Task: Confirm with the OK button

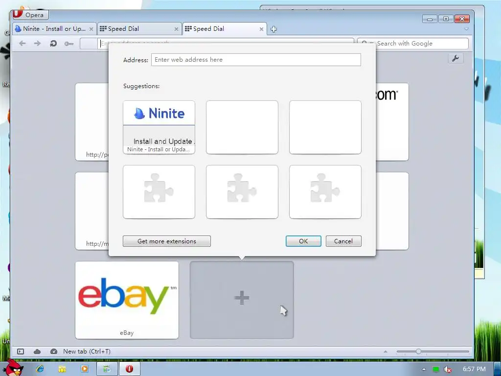Action: click(x=303, y=241)
